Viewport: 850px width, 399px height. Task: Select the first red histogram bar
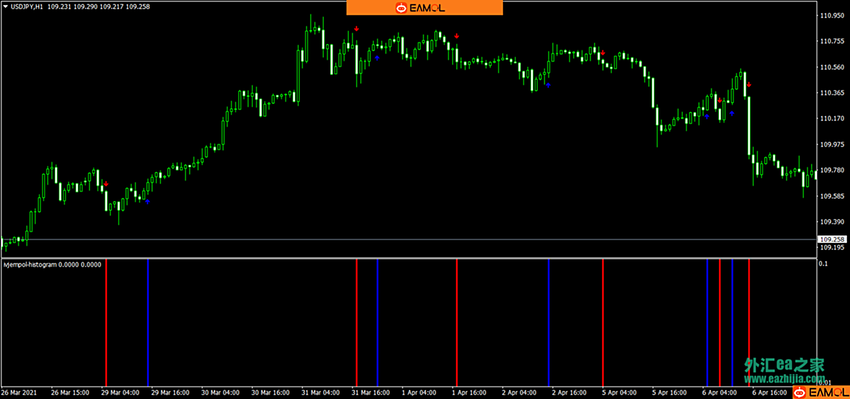coord(106,322)
